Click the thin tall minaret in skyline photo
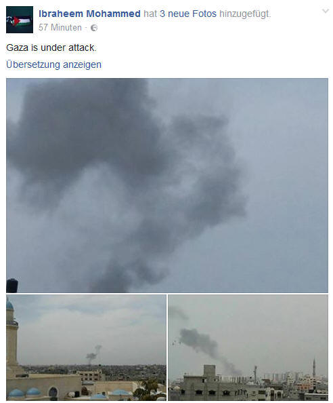This screenshot has height=403, width=333. click(314, 368)
